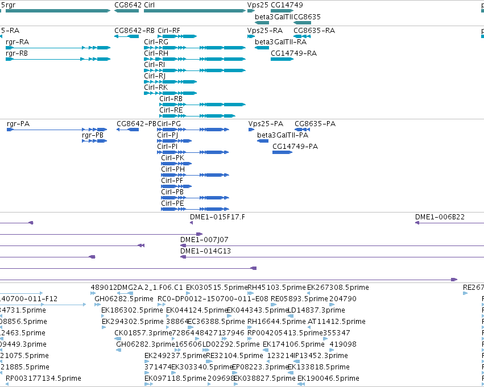Click transcript CG8642-RB label
This screenshot has height=387, width=484.
(134, 31)
